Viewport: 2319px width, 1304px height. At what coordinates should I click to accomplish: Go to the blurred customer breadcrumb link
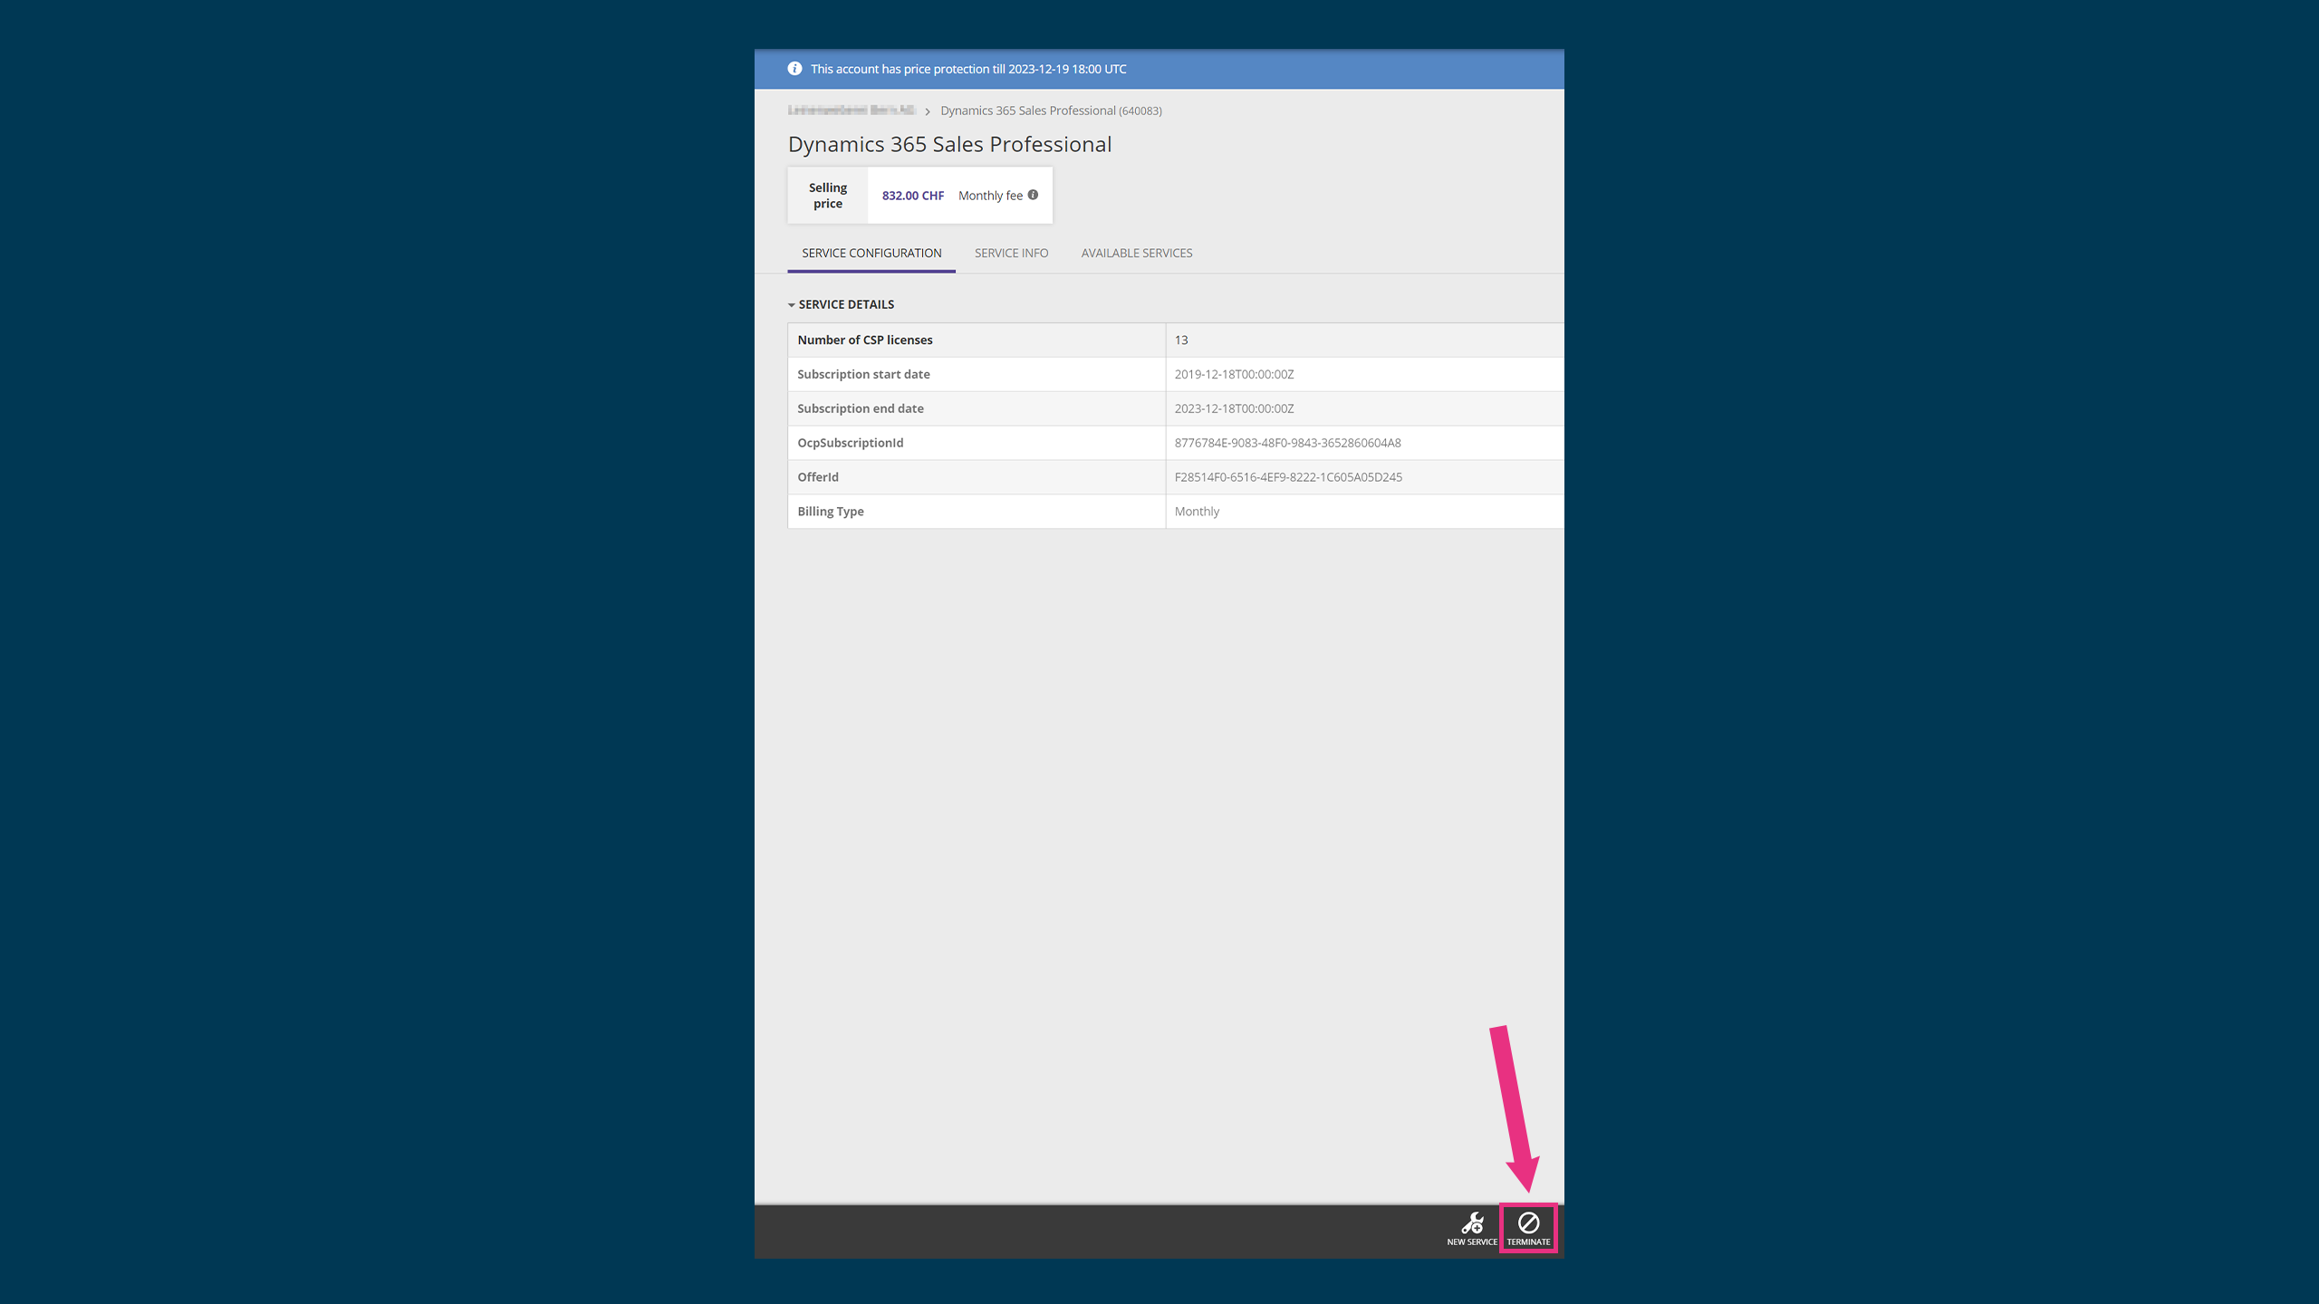(851, 110)
